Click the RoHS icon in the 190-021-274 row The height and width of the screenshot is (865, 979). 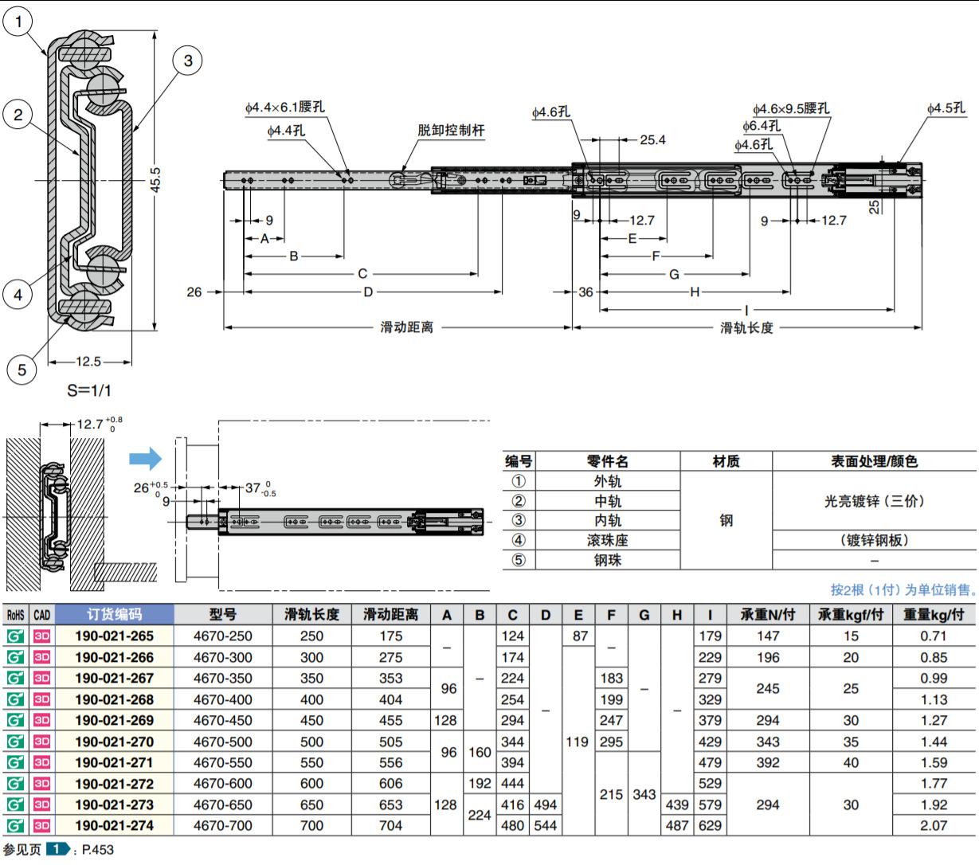[x=15, y=826]
